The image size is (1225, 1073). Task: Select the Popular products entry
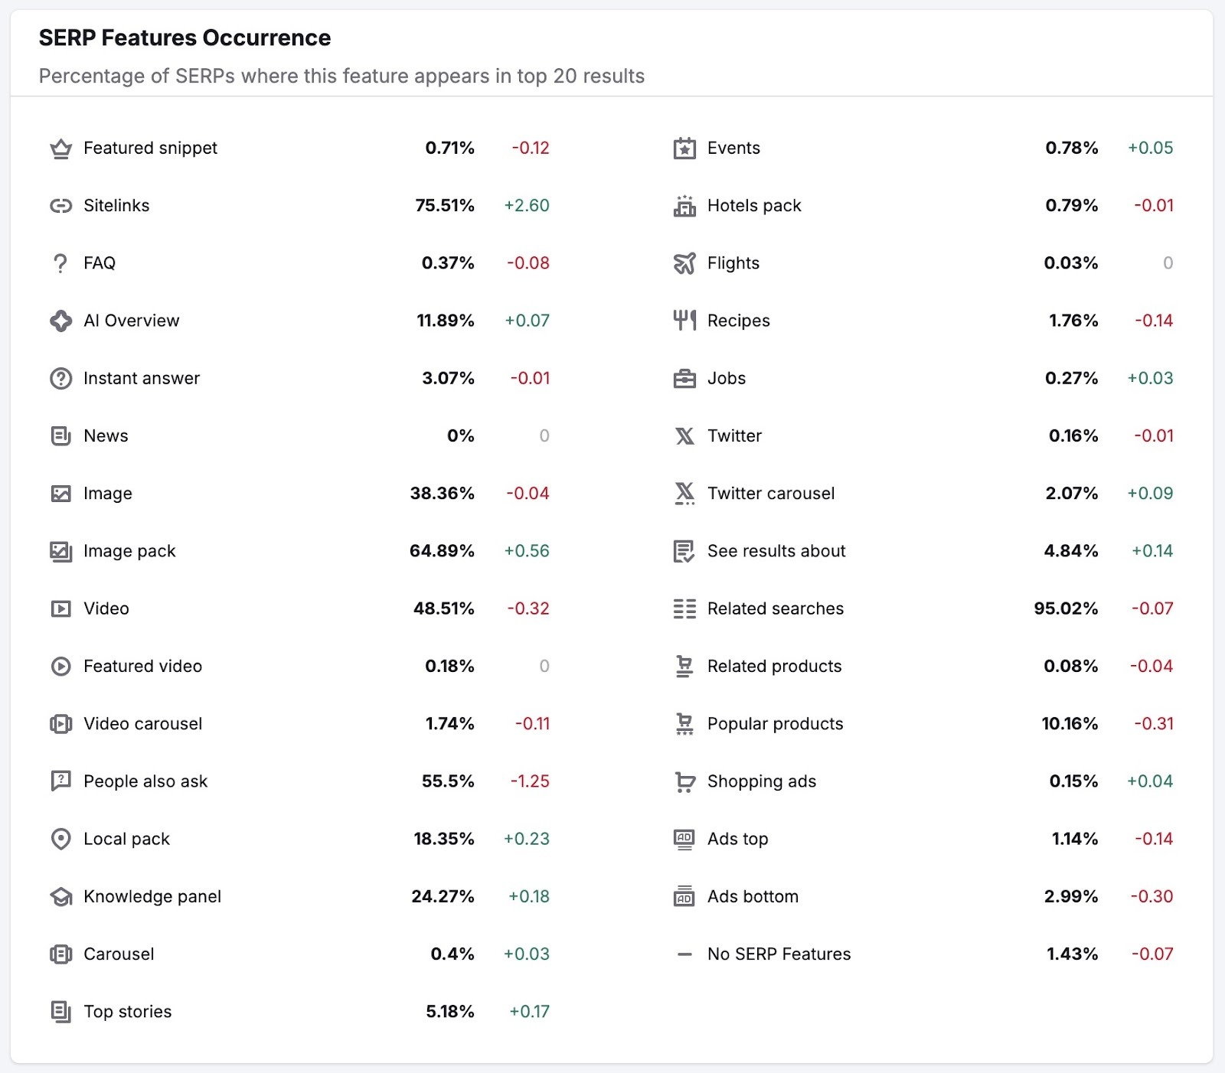tap(775, 723)
